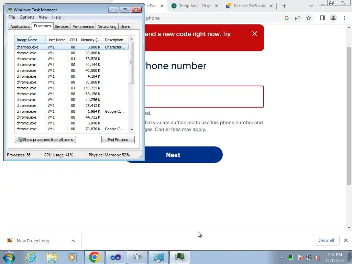Click the Next button
Image resolution: width=352 pixels, height=264 pixels.
pyautogui.click(x=173, y=155)
